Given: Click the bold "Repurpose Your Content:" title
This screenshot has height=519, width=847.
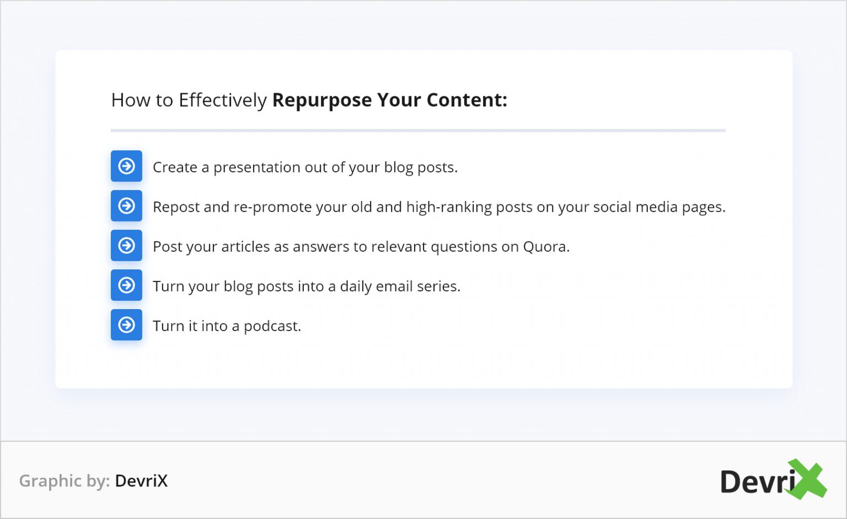Looking at the screenshot, I should (x=389, y=100).
